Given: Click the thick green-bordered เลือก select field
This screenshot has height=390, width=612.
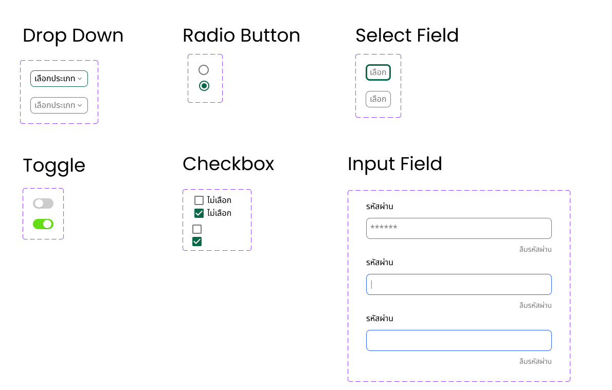Looking at the screenshot, I should (x=378, y=72).
